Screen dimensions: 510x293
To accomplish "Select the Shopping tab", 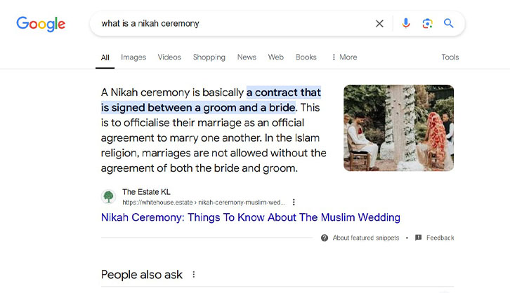I will click(x=209, y=57).
